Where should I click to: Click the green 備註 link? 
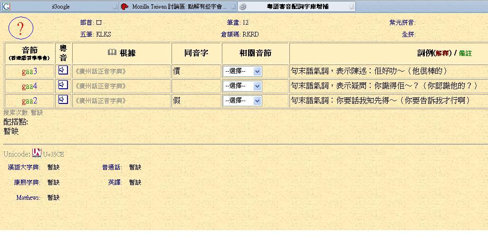pyautogui.click(x=465, y=53)
